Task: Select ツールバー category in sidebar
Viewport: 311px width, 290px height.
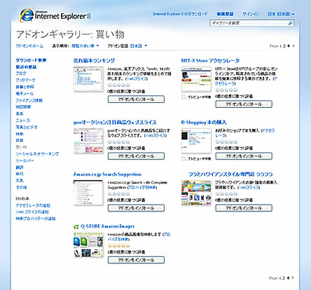Action: (25, 160)
